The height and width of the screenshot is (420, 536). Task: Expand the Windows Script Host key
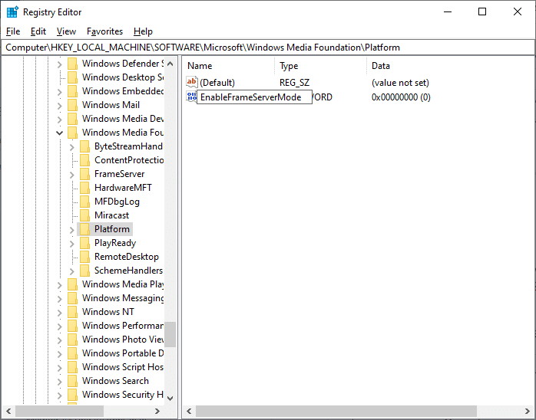tap(59, 368)
